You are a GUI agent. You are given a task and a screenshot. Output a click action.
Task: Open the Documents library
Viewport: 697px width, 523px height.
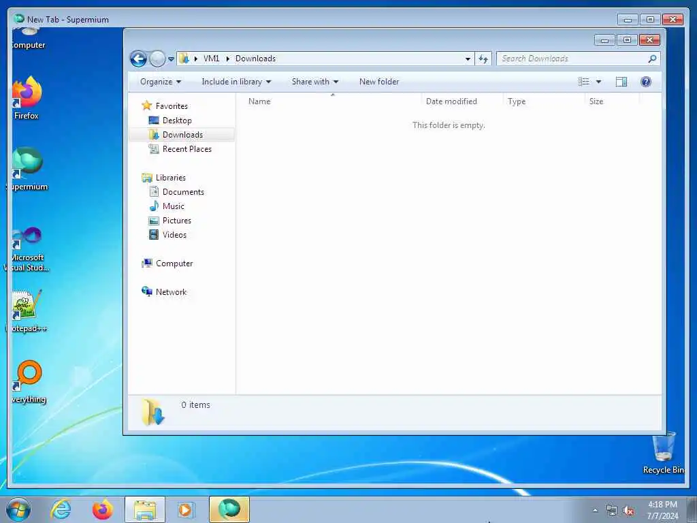coord(183,191)
